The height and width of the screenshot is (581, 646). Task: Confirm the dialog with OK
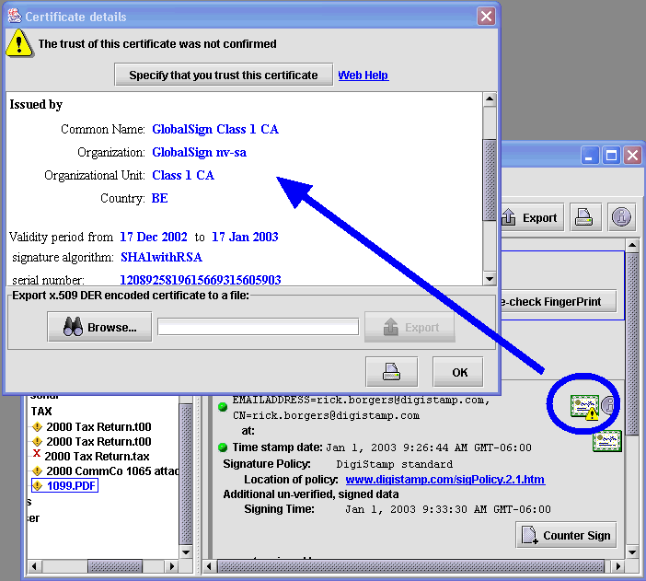pos(459,372)
